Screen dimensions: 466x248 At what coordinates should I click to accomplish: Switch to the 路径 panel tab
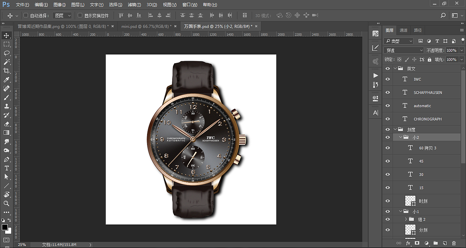point(418,31)
